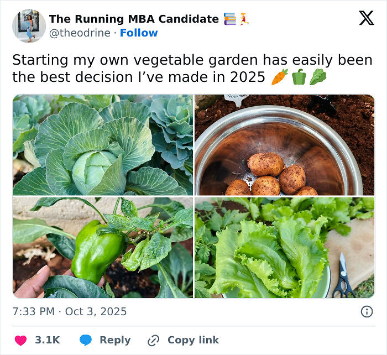Click the copy link chain icon

point(154,341)
